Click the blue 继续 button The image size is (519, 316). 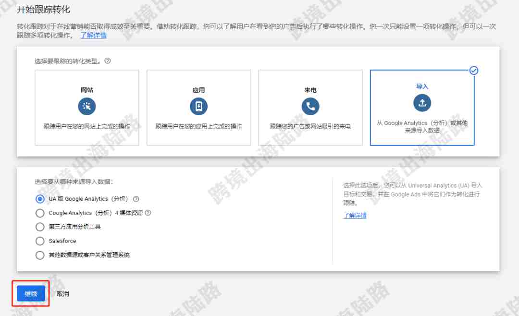pyautogui.click(x=31, y=293)
